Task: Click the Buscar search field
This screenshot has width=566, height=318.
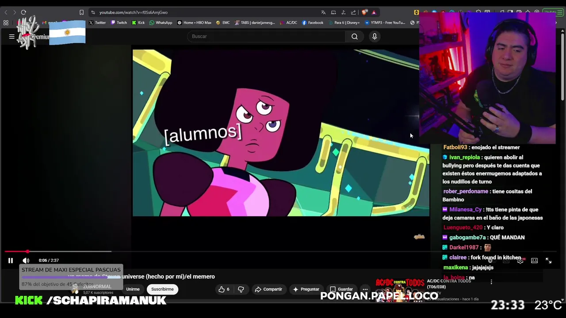Action: 267,36
